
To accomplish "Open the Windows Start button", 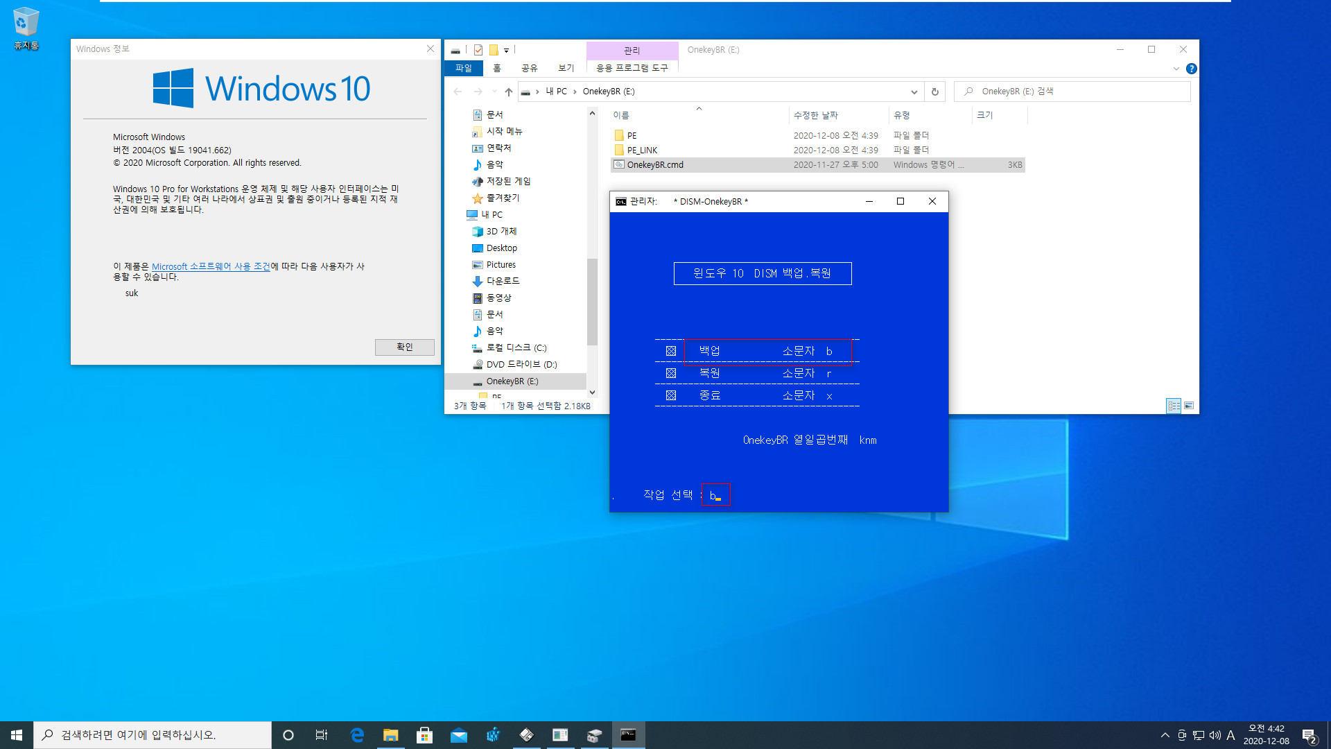I will coord(17,734).
